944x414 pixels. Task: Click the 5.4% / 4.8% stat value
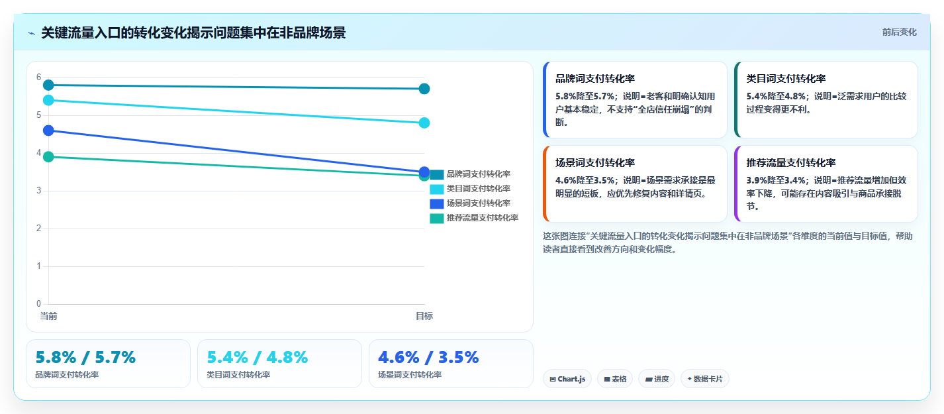[x=258, y=357]
